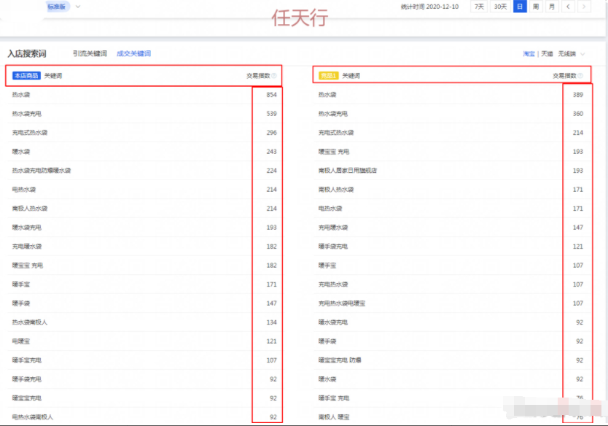
Task: Expand the chevron beside 标准版
Action: (78, 7)
